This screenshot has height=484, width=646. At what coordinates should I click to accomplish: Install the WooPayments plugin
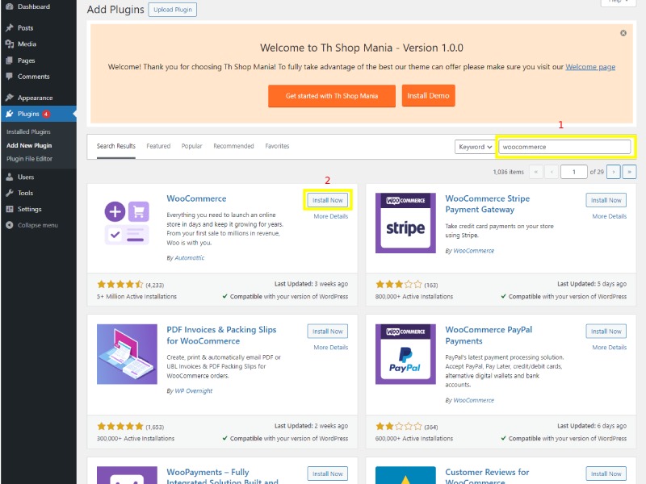point(328,474)
